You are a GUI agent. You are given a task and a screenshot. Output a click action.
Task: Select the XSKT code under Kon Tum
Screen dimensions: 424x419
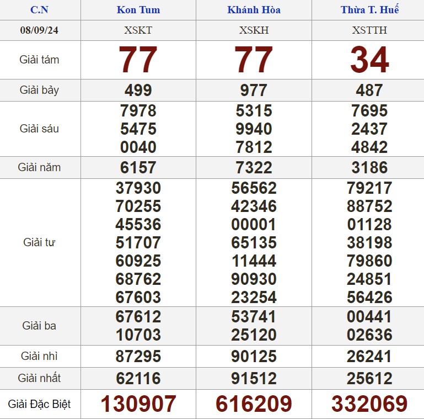pos(138,30)
